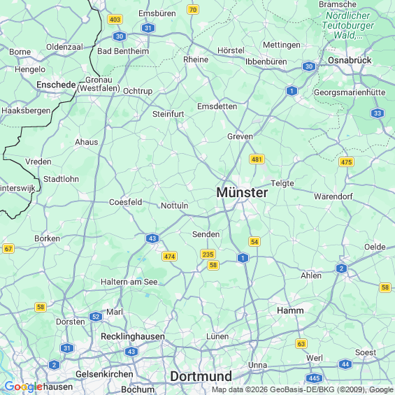Screen dimensions: 395x395
Task: Click the A 2 shield near Ahlen
Action: pos(341,268)
